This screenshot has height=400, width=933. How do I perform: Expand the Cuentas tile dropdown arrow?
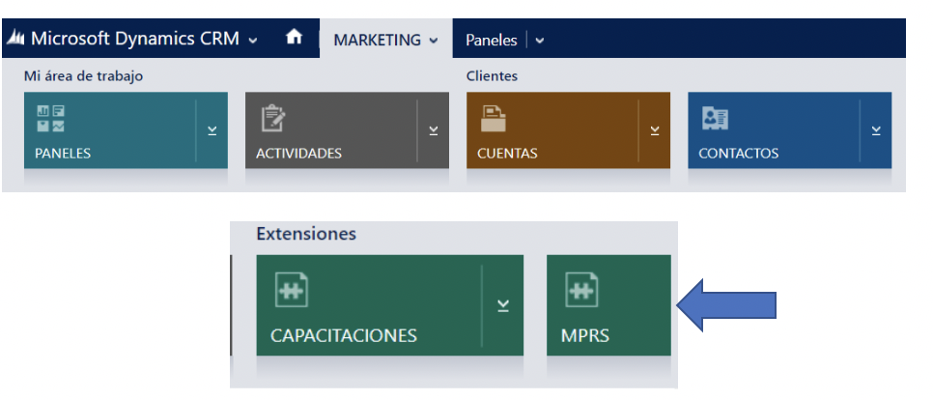[655, 130]
